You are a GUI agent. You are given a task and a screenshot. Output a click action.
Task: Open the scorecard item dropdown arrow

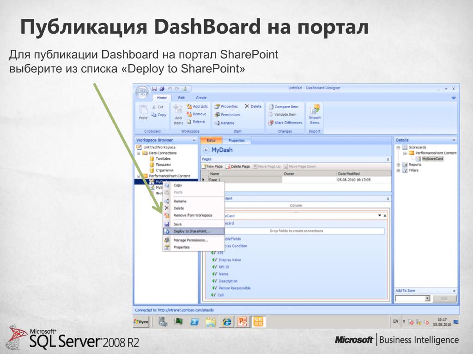point(380,216)
